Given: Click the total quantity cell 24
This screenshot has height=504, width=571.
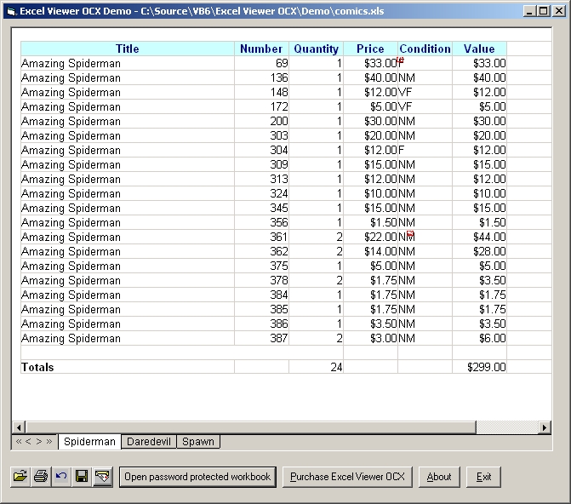Looking at the screenshot, I should [316, 367].
